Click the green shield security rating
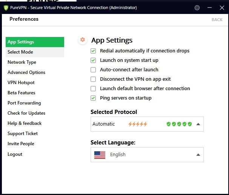Screen dimensions: 229x195 point(179,124)
